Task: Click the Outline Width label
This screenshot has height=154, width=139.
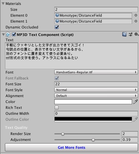Action: click(x=17, y=113)
